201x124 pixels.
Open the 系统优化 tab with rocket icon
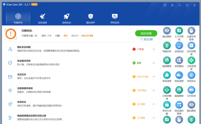click(66, 18)
